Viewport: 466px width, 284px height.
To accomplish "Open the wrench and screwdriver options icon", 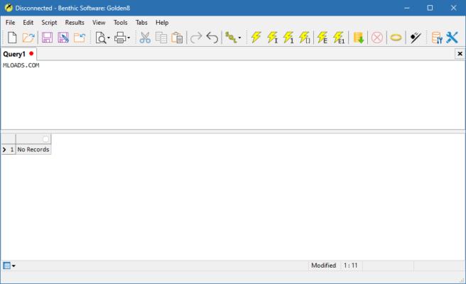I will (452, 38).
